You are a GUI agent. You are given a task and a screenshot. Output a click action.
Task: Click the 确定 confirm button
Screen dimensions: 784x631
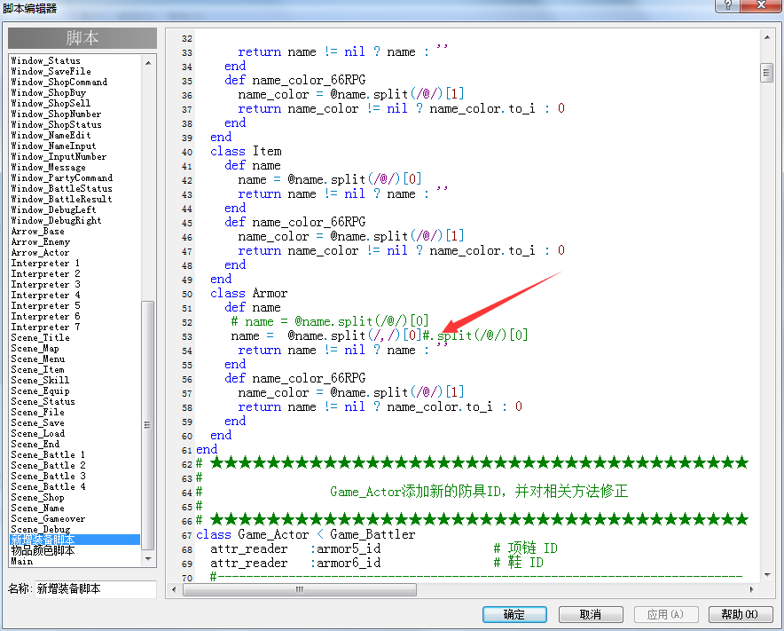[514, 614]
